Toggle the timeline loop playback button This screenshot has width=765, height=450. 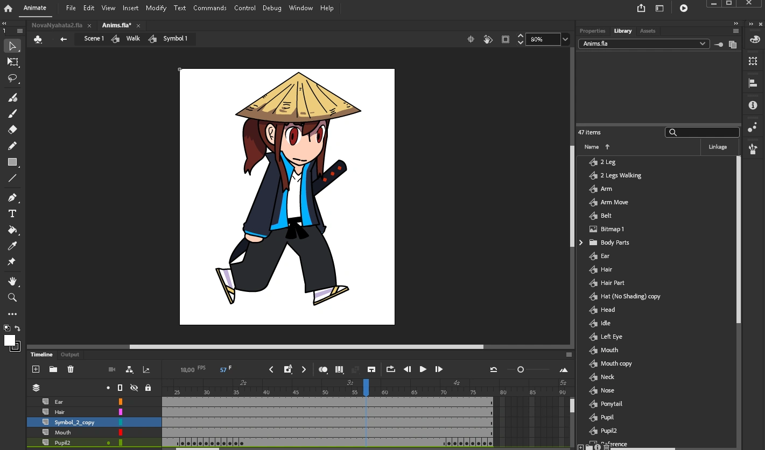[x=391, y=369]
